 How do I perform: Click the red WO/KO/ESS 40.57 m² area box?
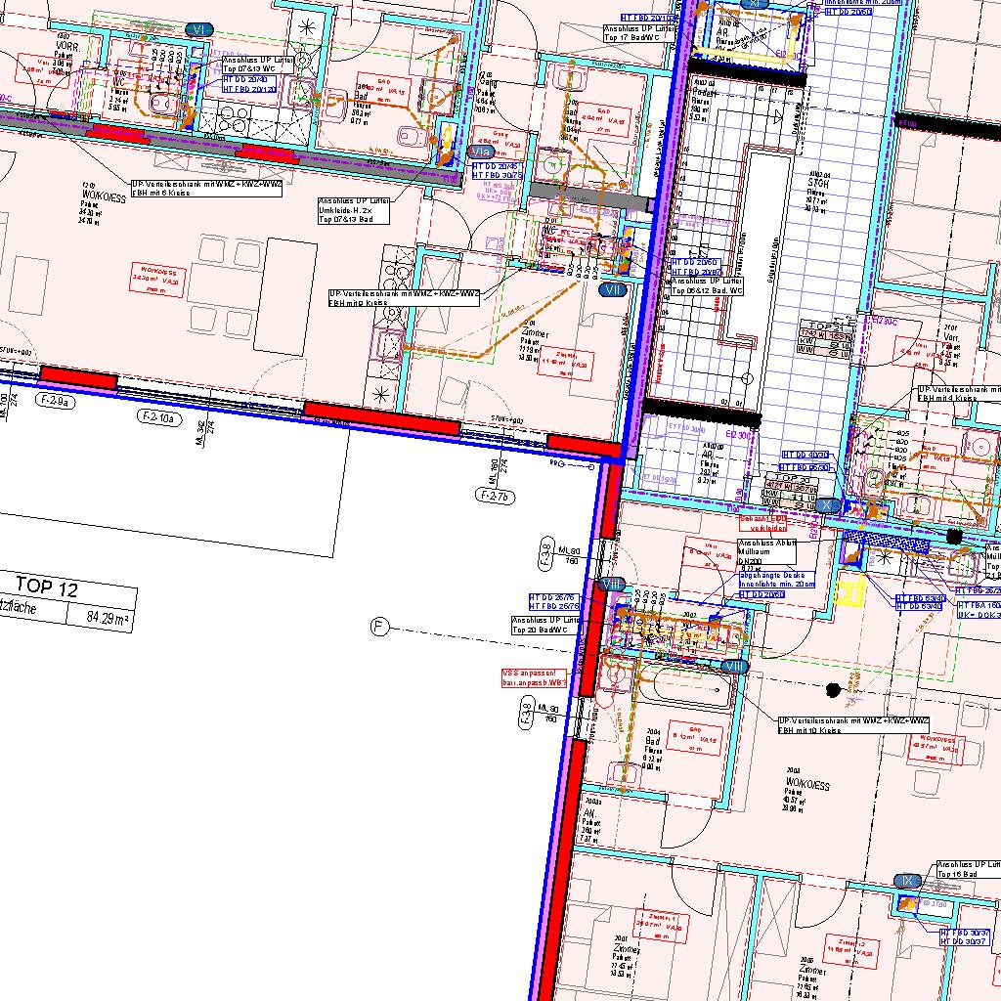coord(936,748)
